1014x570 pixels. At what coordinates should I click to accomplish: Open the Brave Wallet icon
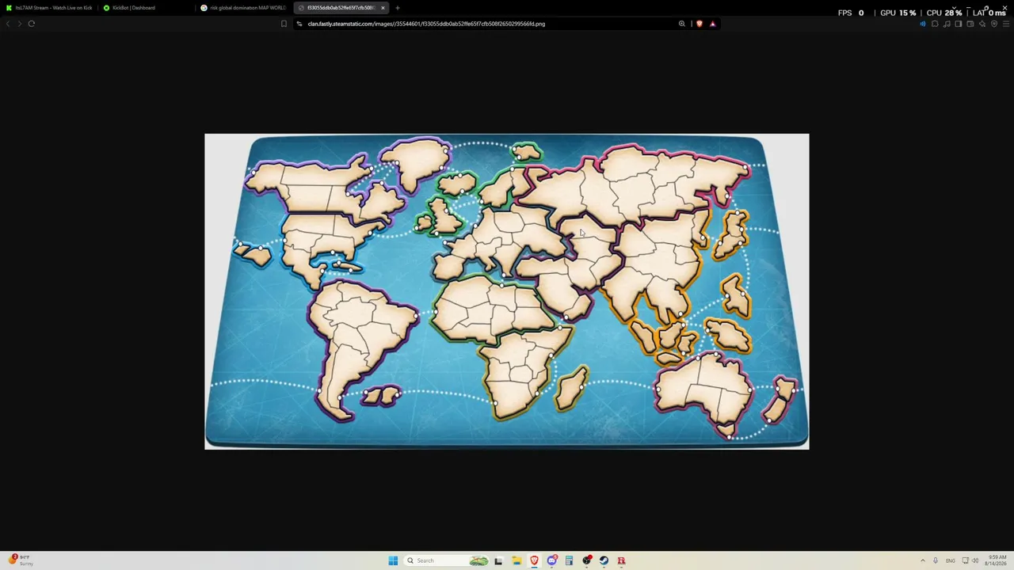(970, 24)
